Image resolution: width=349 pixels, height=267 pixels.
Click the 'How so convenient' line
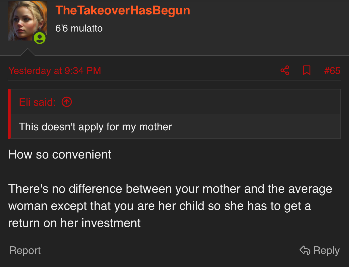[60, 154]
